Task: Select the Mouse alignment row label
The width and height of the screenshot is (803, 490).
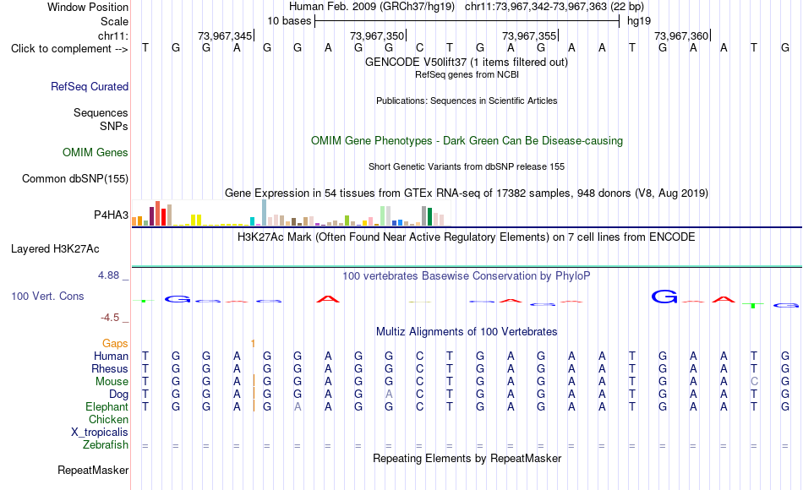Action: 112,382
